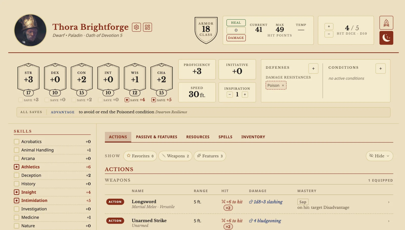Click the Longsword ×2 attacks badge
405x230 pixels.
coord(228,208)
